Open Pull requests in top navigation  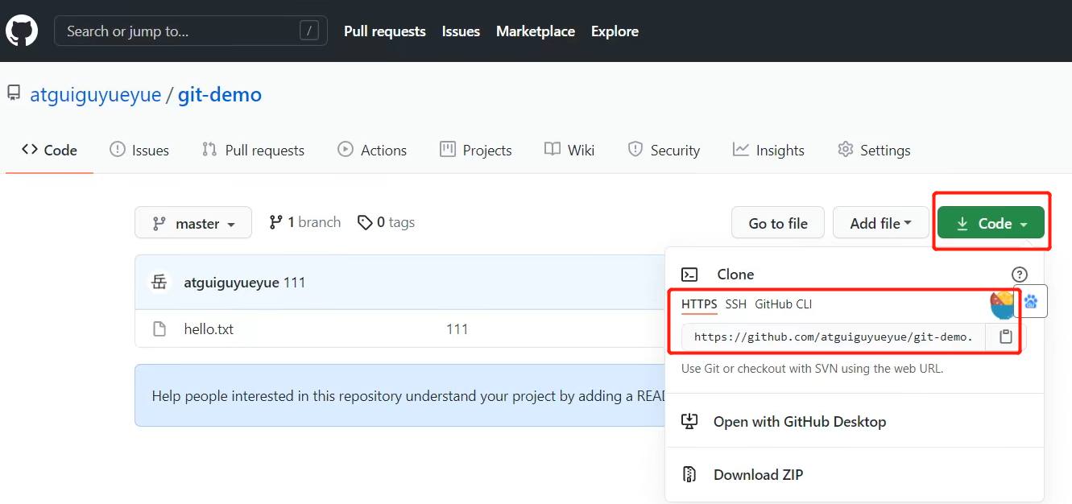[x=385, y=31]
